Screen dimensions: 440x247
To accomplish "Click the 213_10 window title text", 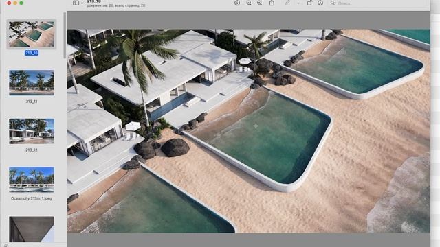I will pyautogui.click(x=93, y=1).
